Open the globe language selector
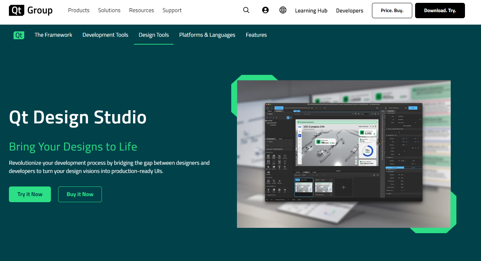The image size is (481, 261). (x=283, y=10)
